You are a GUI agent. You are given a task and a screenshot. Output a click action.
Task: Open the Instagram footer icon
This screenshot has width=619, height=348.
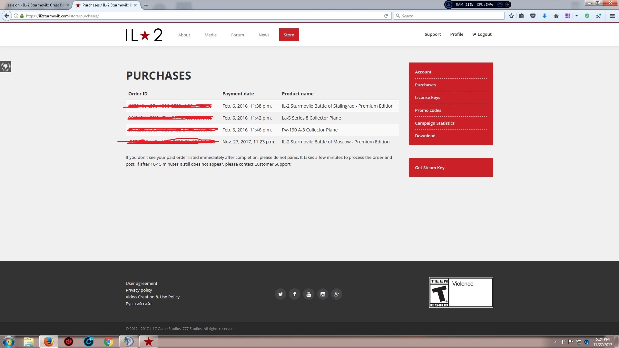[x=323, y=294]
